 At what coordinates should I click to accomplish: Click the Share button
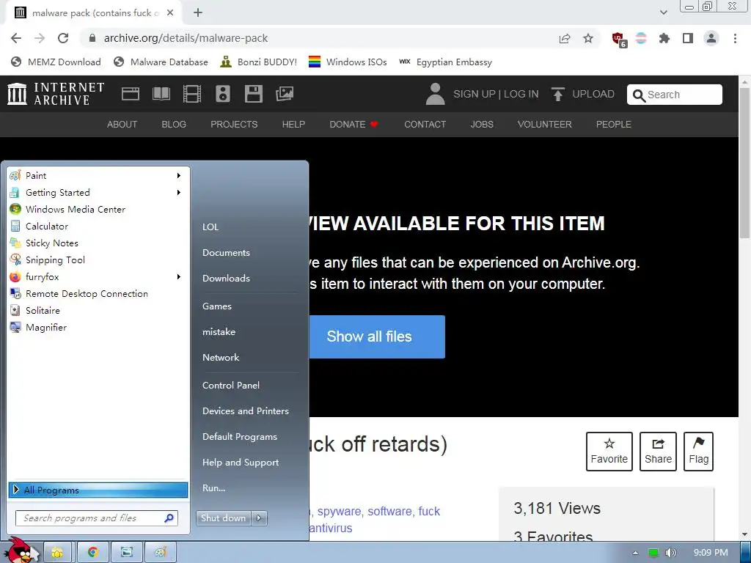tap(658, 452)
